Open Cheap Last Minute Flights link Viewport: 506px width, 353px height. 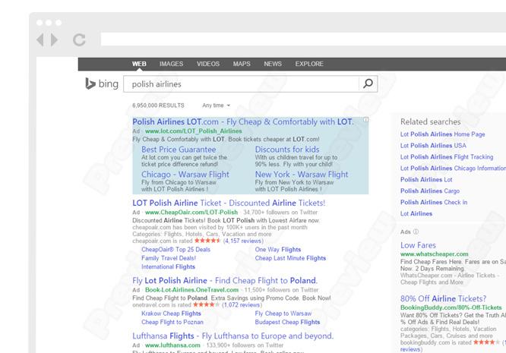tap(290, 258)
